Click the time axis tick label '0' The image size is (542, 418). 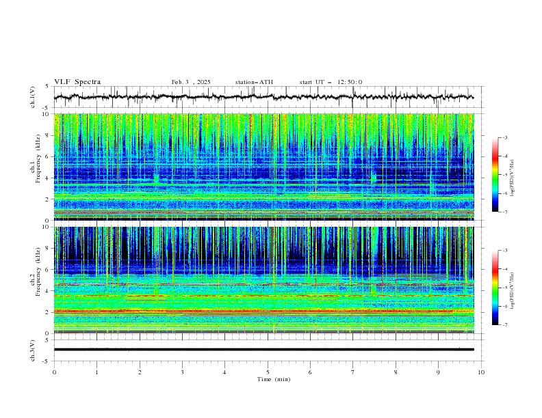pyautogui.click(x=54, y=372)
